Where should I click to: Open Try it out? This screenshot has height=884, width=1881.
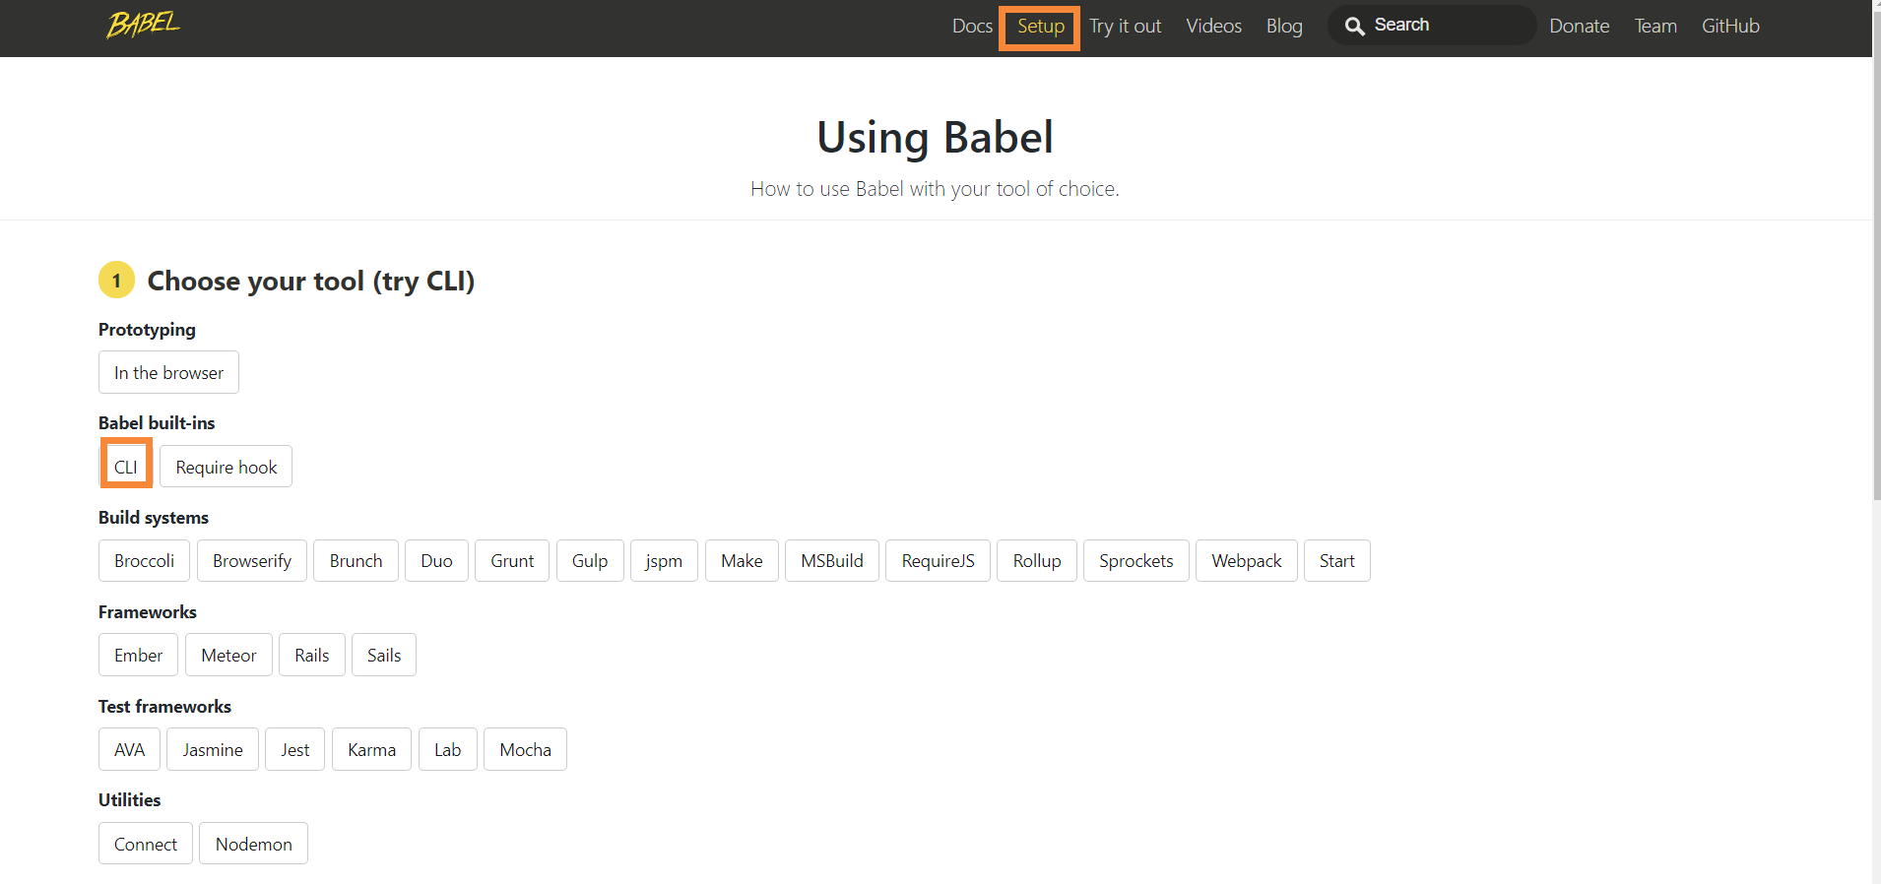[x=1125, y=27]
